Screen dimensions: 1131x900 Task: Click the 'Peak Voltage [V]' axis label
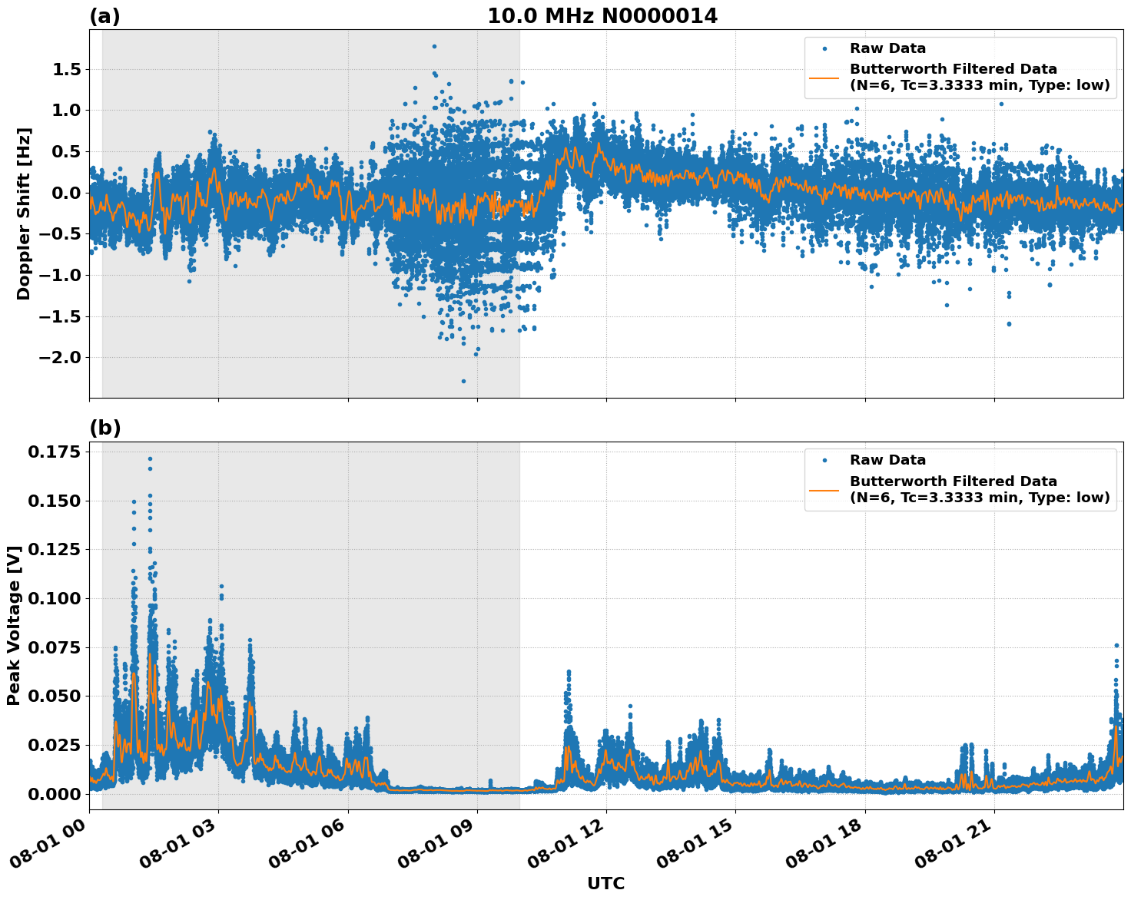(x=14, y=625)
